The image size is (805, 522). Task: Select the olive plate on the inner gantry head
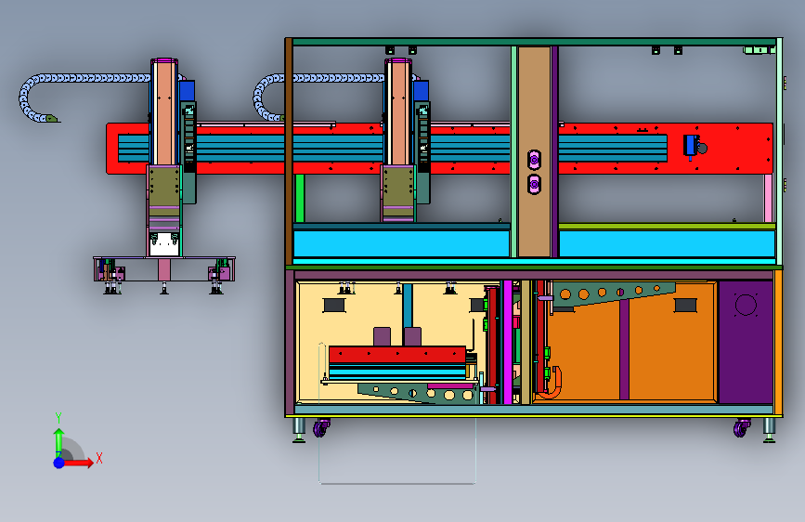(398, 186)
